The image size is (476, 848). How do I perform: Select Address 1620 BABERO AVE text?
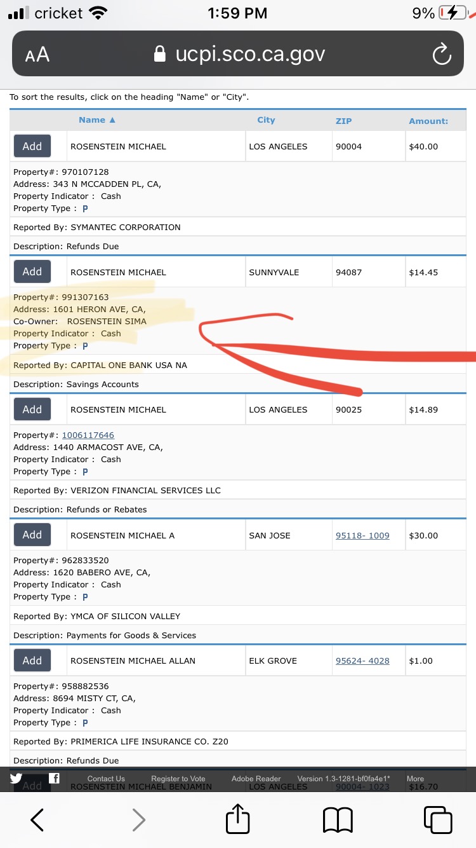[x=82, y=572]
